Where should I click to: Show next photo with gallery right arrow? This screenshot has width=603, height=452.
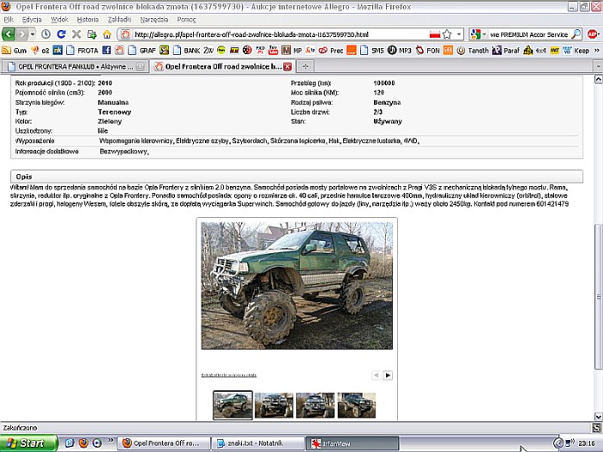click(388, 375)
